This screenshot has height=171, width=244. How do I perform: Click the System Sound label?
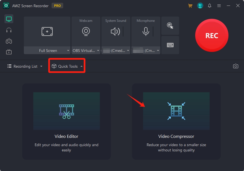coord(116,21)
